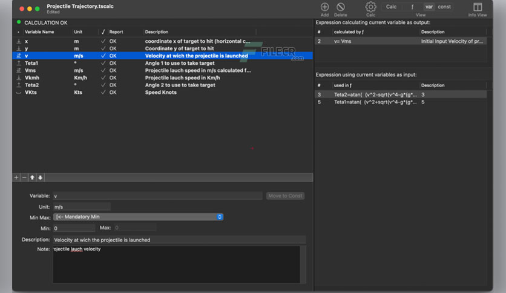
Task: Switch view to the const segment
Action: 444,7
